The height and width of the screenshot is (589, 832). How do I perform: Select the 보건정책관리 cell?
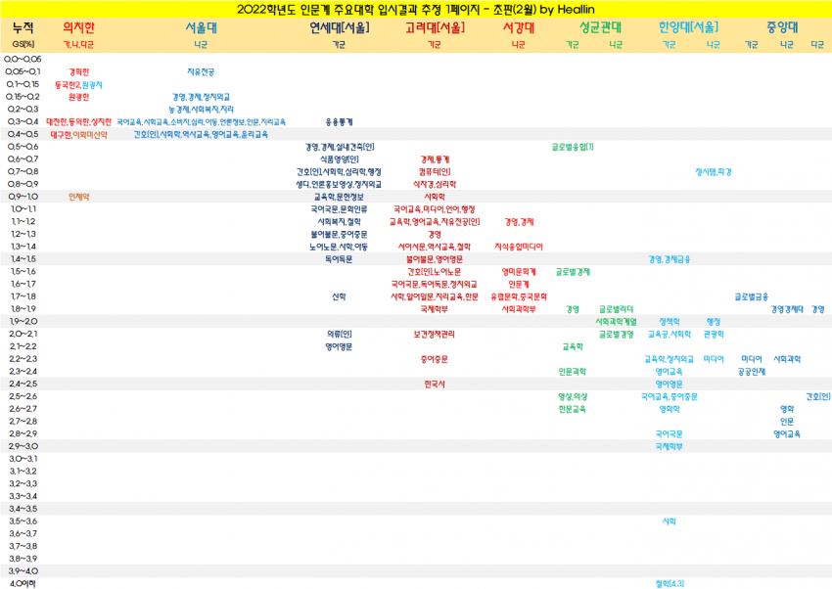click(435, 334)
